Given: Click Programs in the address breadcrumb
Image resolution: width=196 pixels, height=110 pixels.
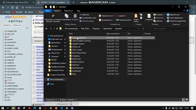Looking at the screenshot, I should pyautogui.click(x=96, y=28).
